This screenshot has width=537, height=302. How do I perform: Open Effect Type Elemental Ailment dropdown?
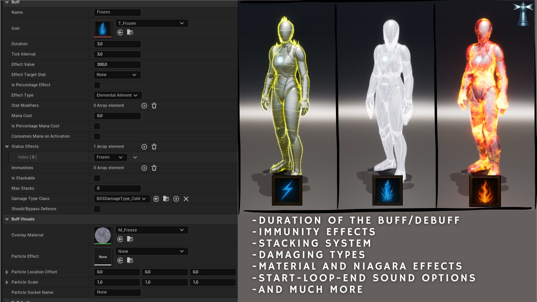click(x=117, y=95)
